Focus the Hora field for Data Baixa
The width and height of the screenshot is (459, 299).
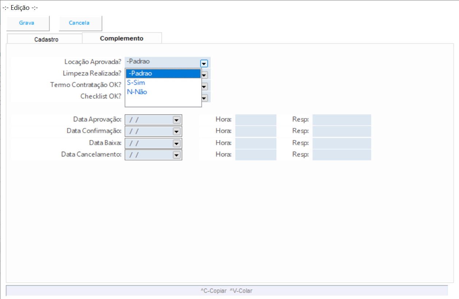tap(256, 143)
